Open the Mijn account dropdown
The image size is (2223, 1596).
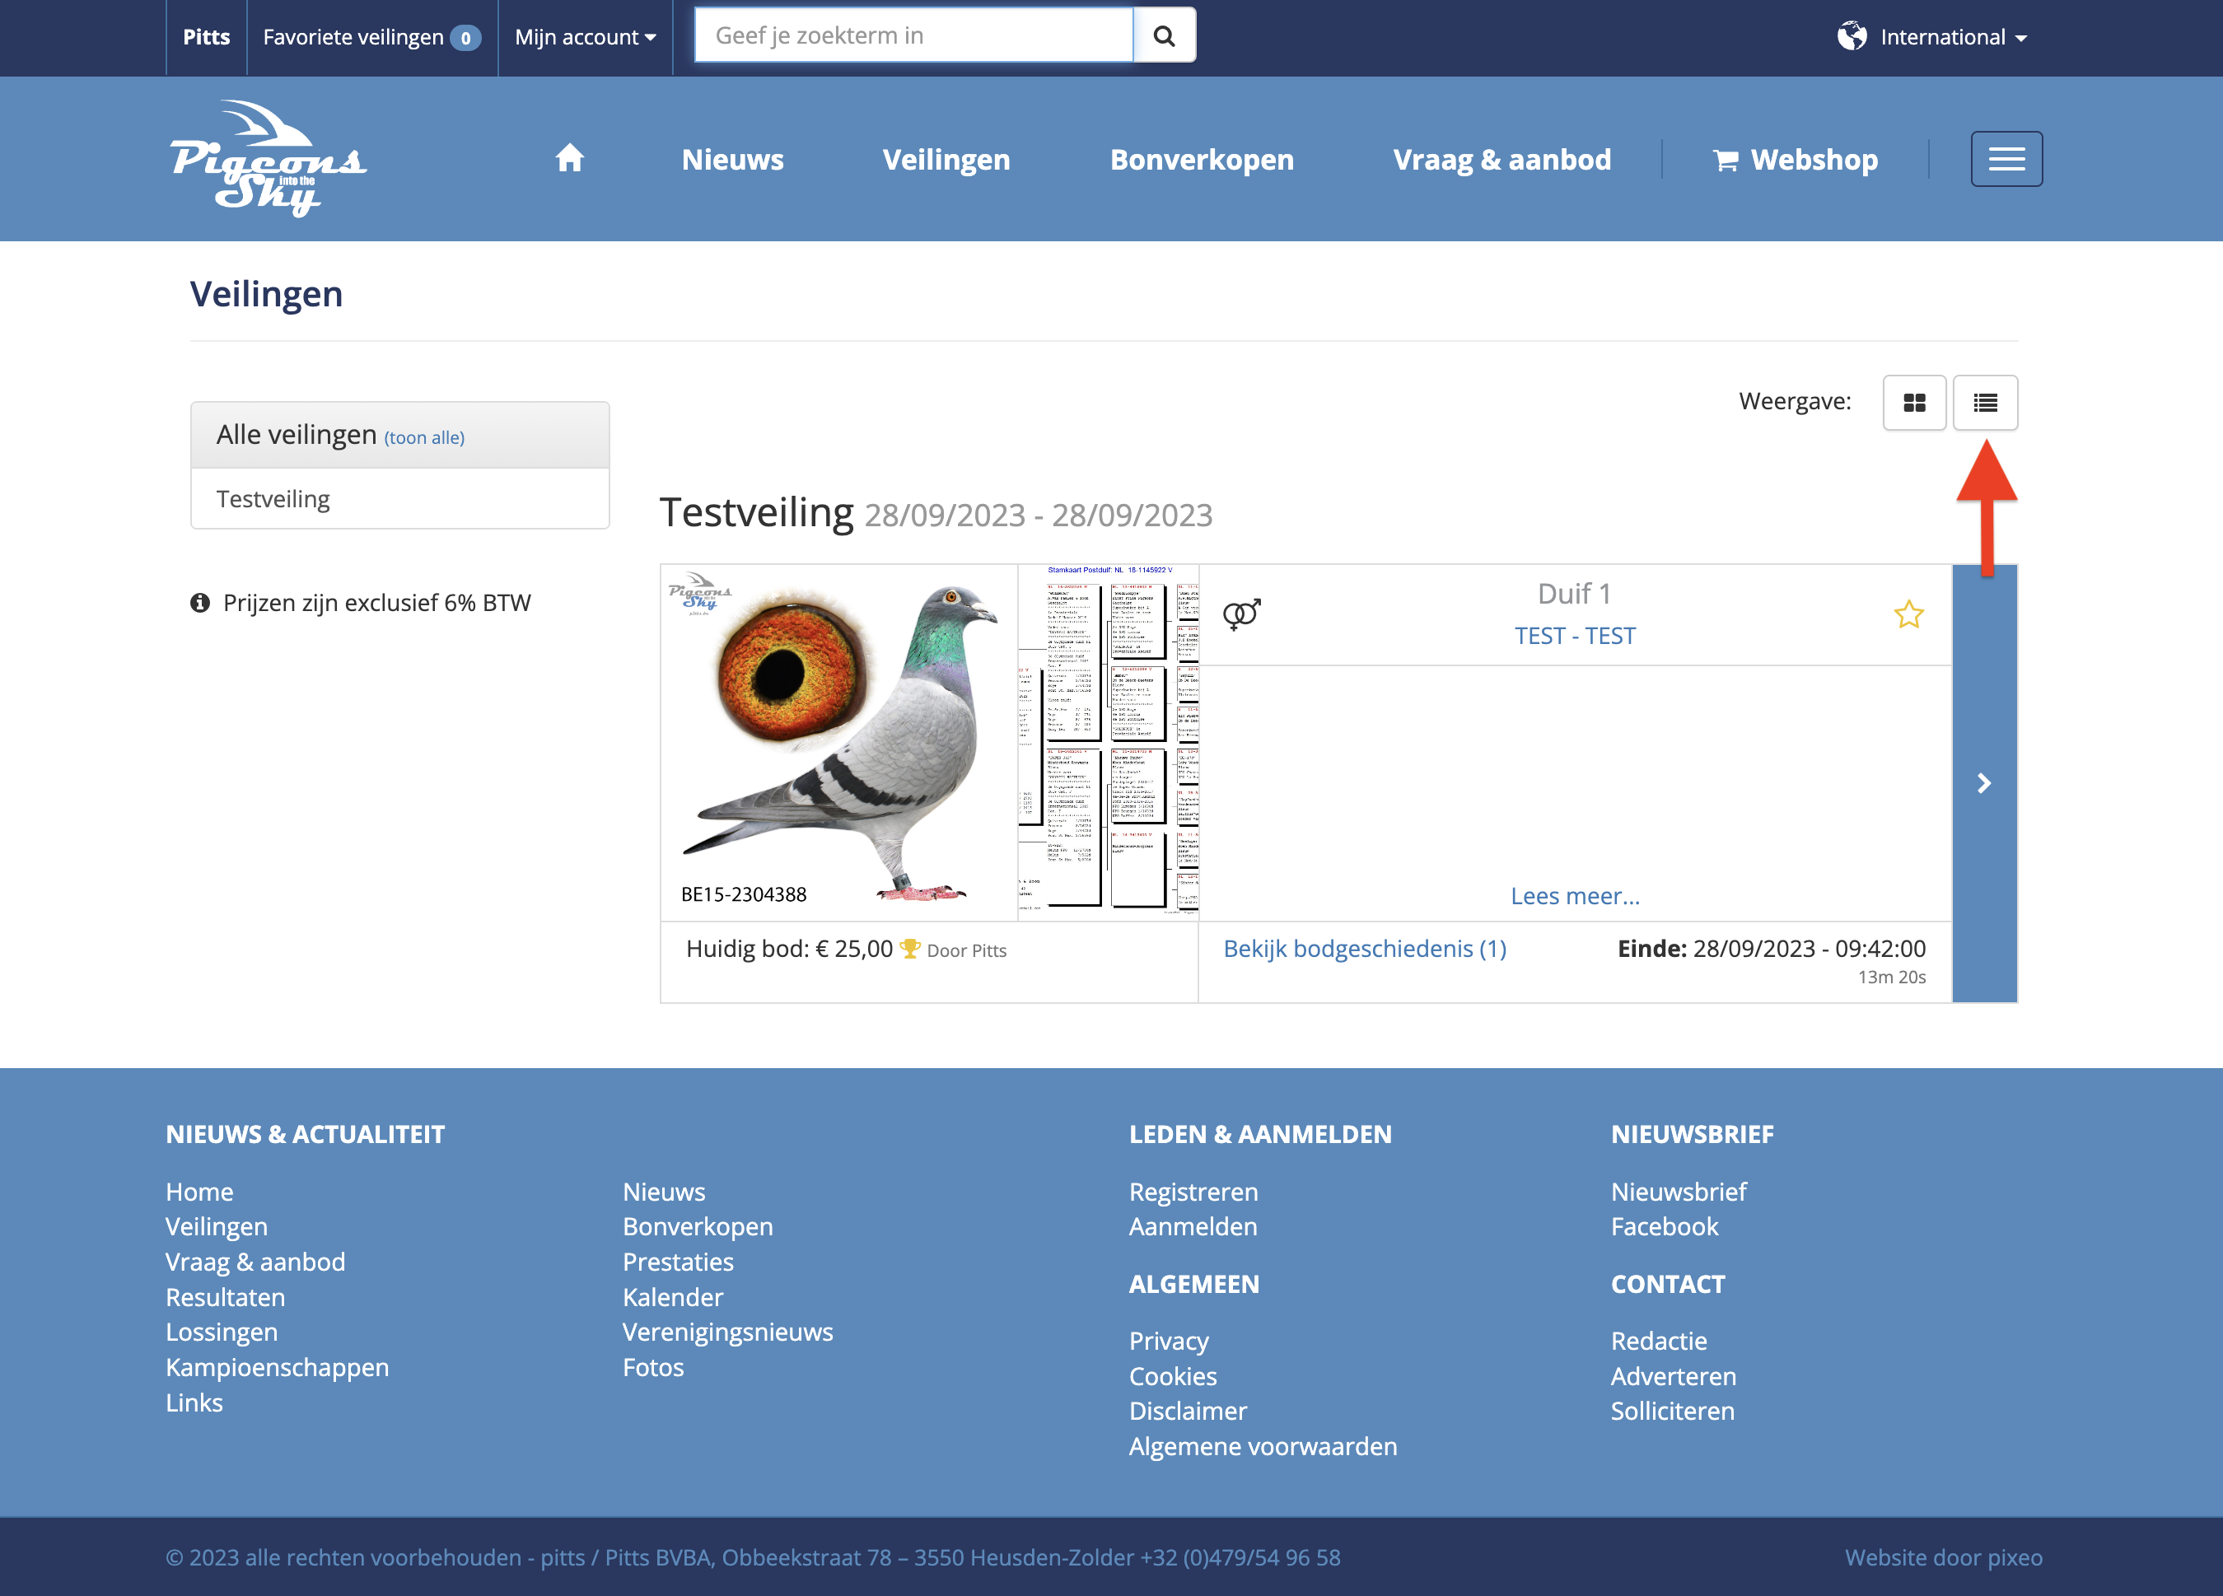tap(585, 37)
